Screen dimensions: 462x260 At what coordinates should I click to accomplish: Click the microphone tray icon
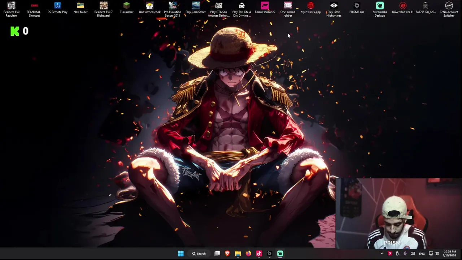click(x=405, y=253)
